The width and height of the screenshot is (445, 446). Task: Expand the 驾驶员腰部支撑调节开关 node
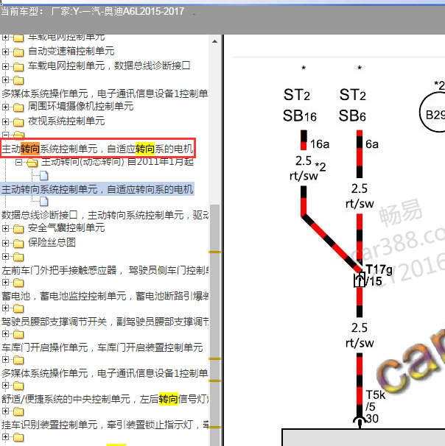click(5, 308)
